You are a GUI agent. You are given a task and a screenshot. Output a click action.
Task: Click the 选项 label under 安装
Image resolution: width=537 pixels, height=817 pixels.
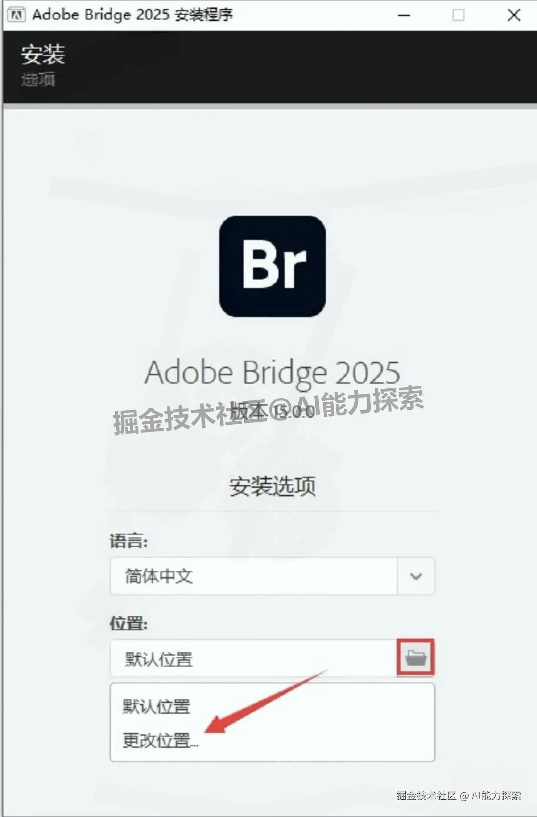point(38,80)
